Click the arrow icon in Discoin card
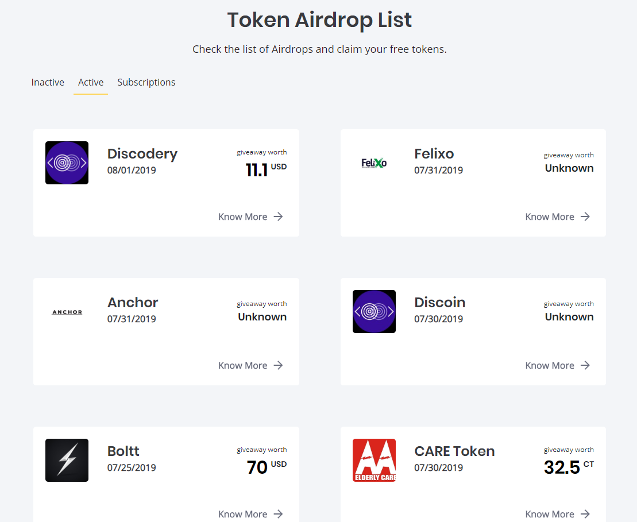 [585, 365]
